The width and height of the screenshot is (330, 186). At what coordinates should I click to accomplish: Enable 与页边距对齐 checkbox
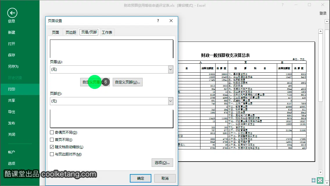(52, 154)
